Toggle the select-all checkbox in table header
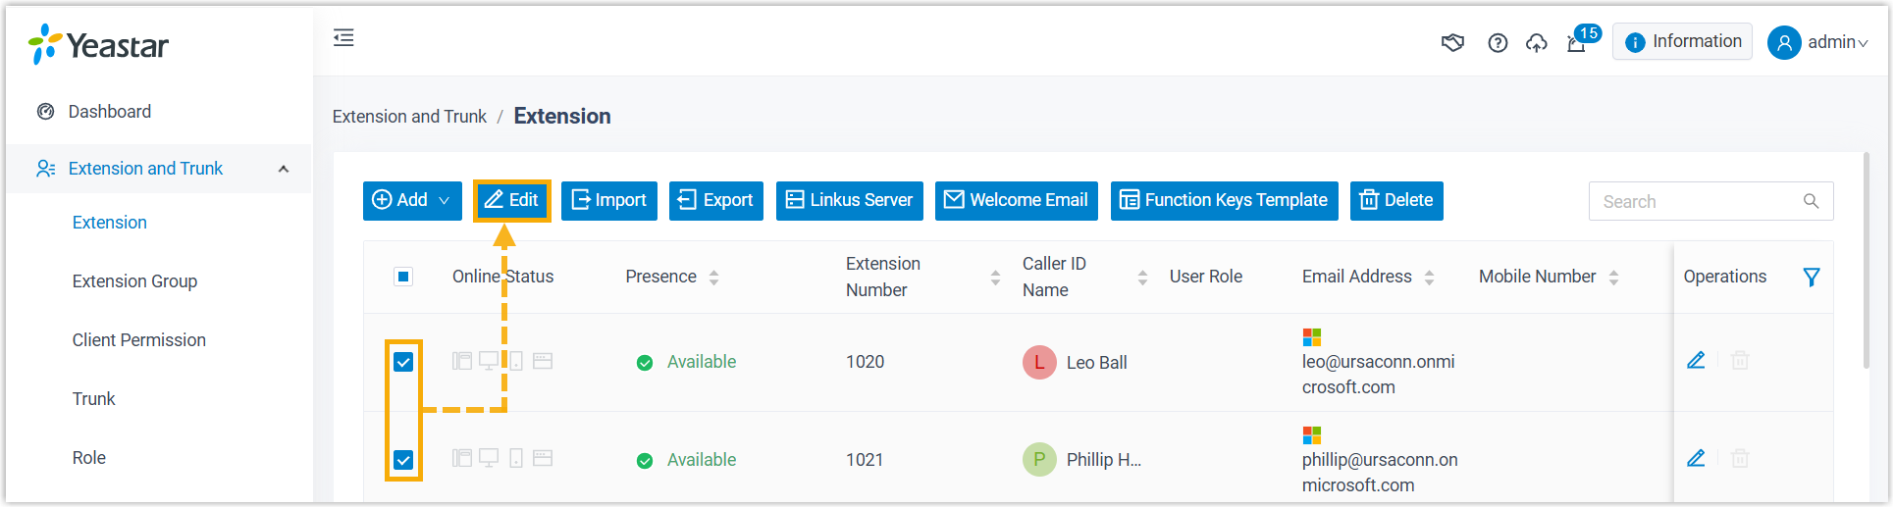The width and height of the screenshot is (1894, 508). tap(403, 277)
